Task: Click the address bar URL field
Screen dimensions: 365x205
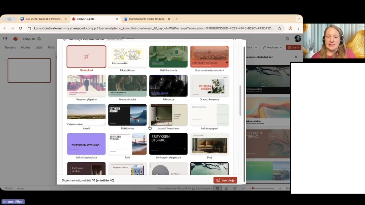Action: [x=153, y=28]
